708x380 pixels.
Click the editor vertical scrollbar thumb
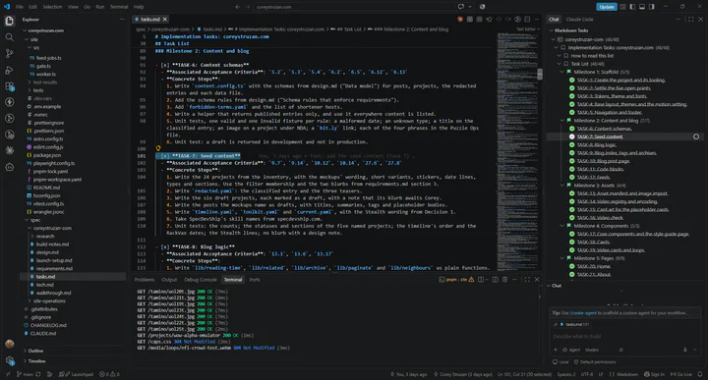[x=540, y=74]
